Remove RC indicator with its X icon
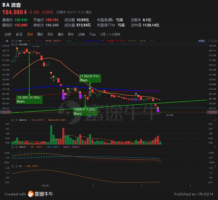Screen dimensions: 218x200 [x=16, y=166]
